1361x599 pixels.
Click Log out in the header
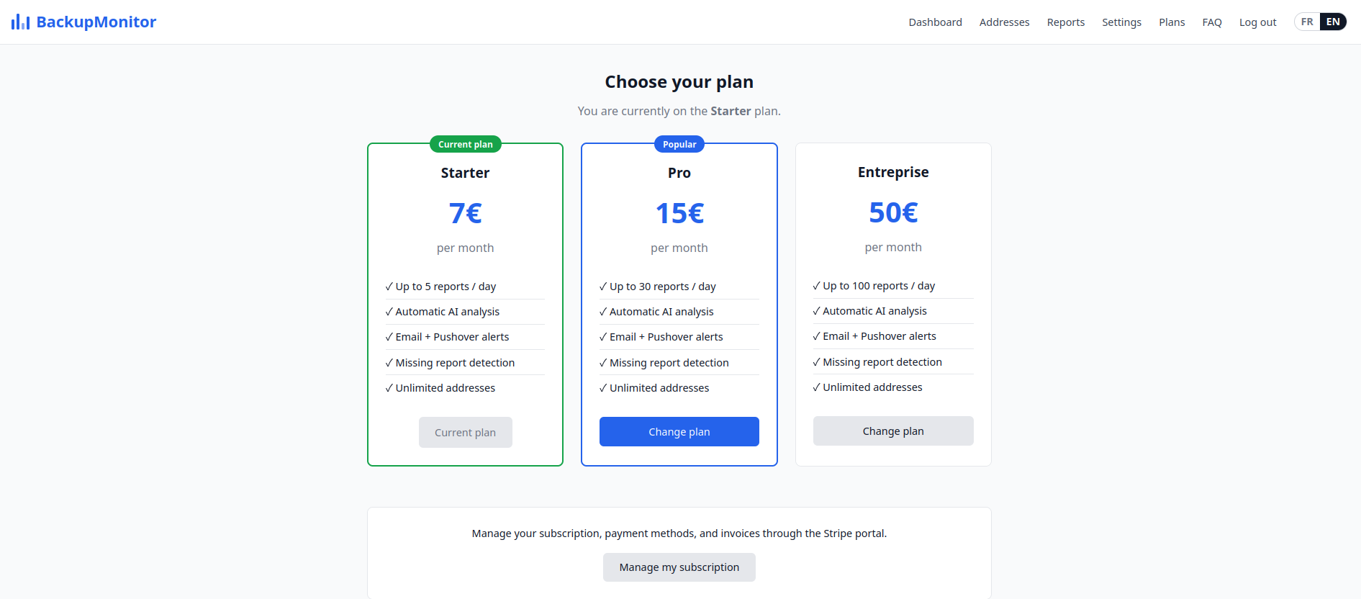coord(1257,22)
